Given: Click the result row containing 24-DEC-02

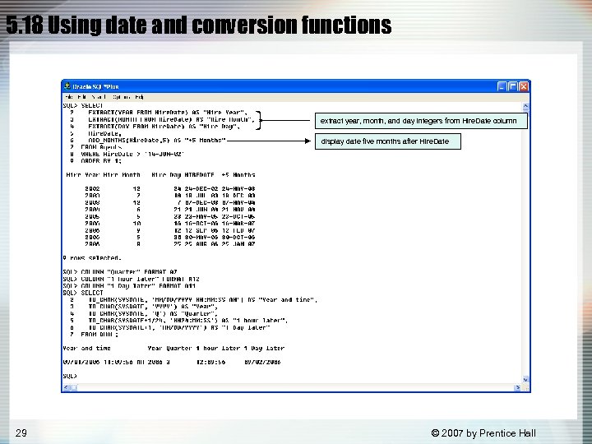Looking at the screenshot, I should pos(170,188).
